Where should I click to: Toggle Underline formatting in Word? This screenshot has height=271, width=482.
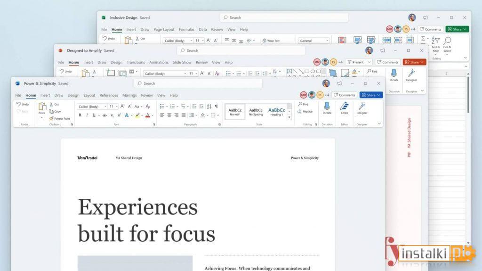pos(94,115)
